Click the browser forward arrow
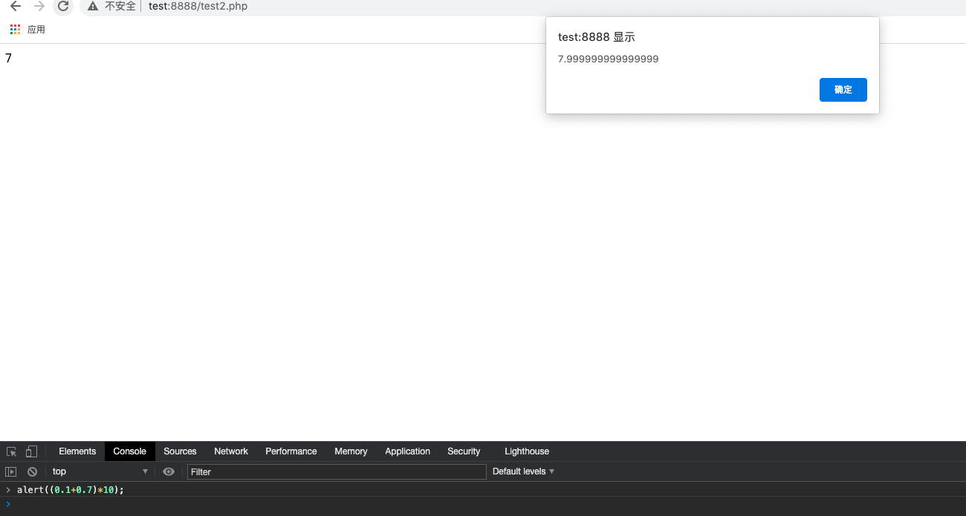 (x=39, y=7)
